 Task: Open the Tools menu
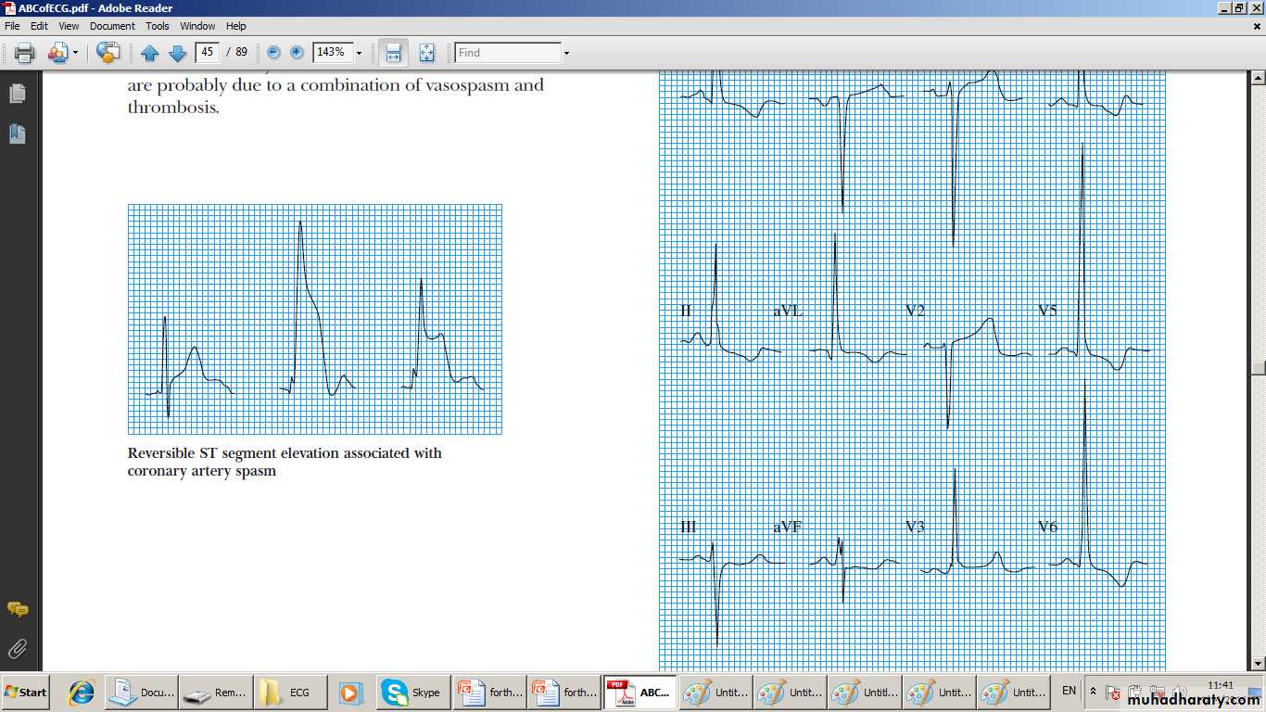[x=158, y=26]
